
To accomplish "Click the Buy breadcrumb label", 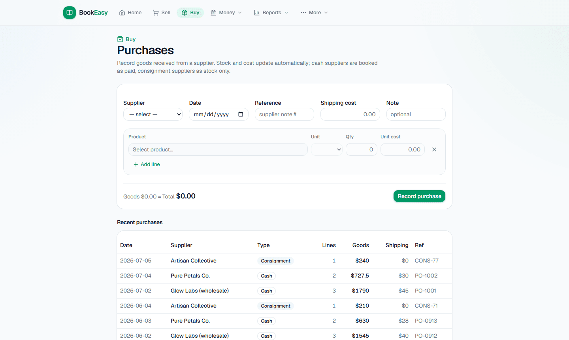I will pos(130,39).
